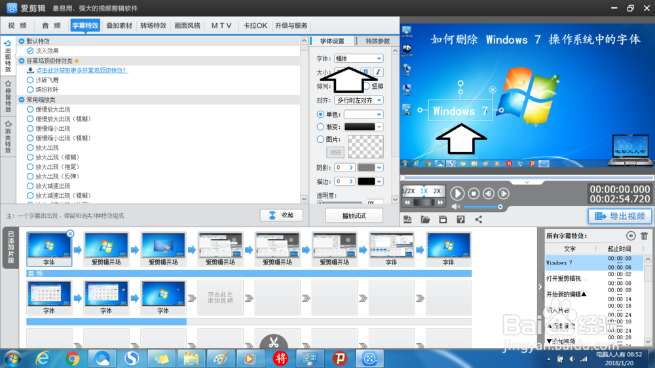Click the 播放试试 preview button
The width and height of the screenshot is (655, 368).
[x=354, y=215]
